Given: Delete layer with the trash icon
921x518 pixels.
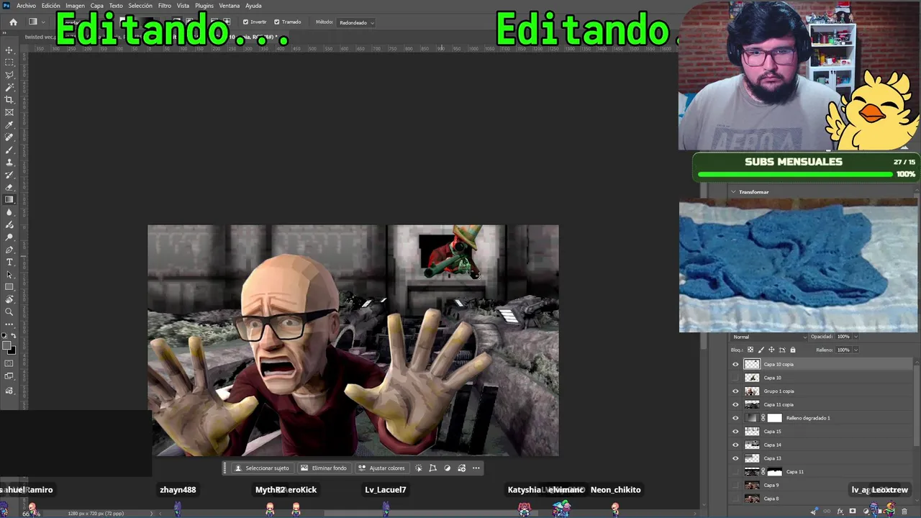Looking at the screenshot, I should [x=904, y=512].
